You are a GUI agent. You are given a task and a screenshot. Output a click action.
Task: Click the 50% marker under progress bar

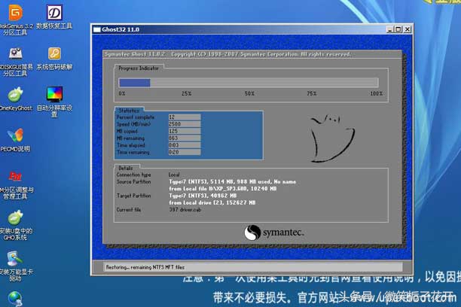[x=249, y=93]
